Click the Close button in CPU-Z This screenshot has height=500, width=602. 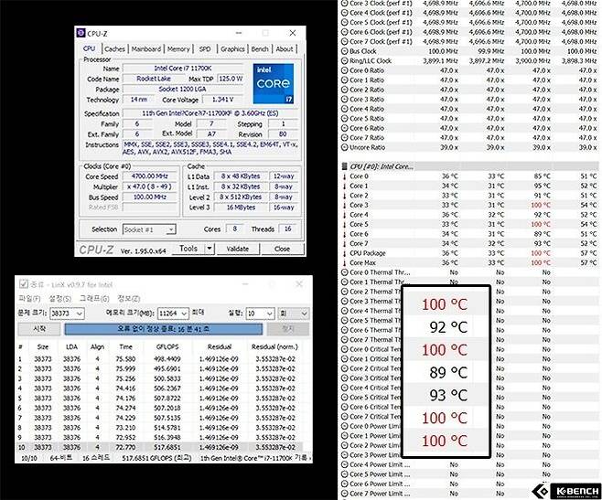point(282,249)
